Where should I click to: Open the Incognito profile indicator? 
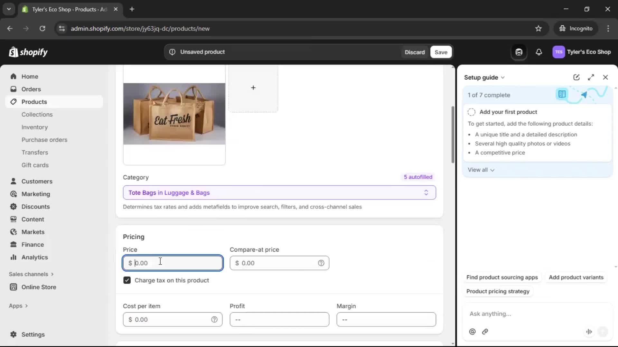click(x=576, y=28)
